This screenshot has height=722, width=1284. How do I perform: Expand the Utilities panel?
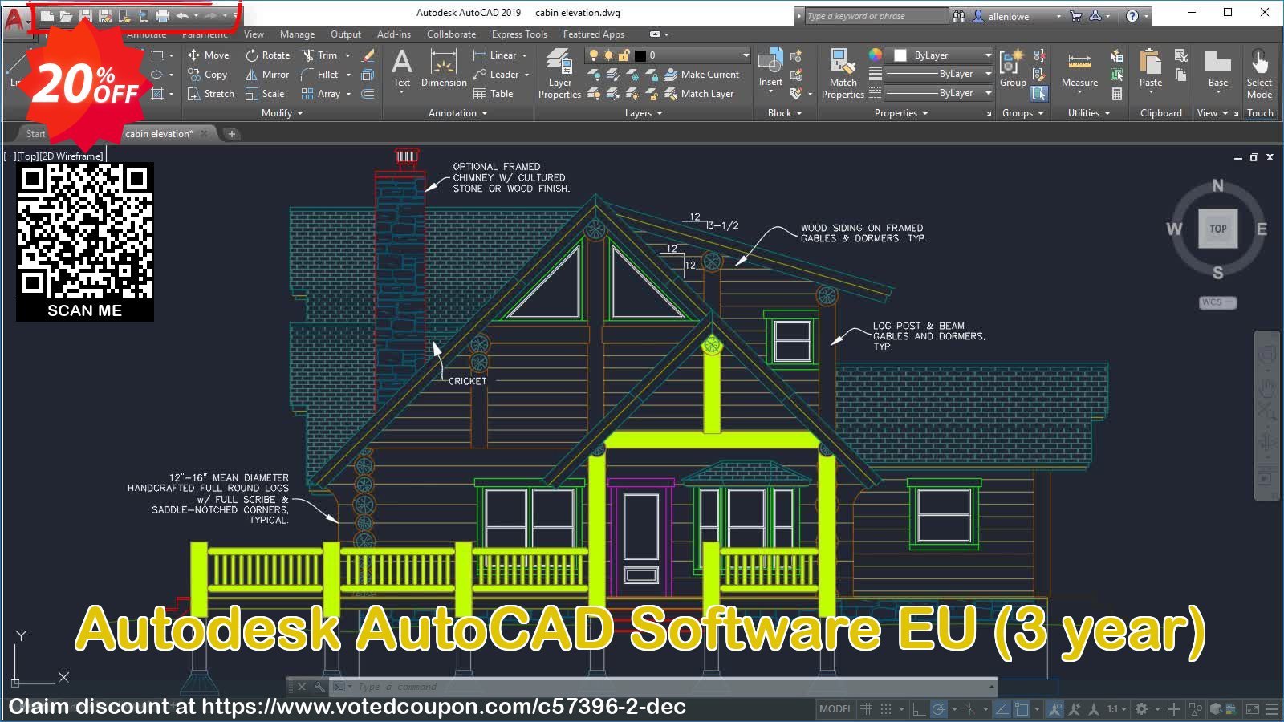pos(1089,113)
